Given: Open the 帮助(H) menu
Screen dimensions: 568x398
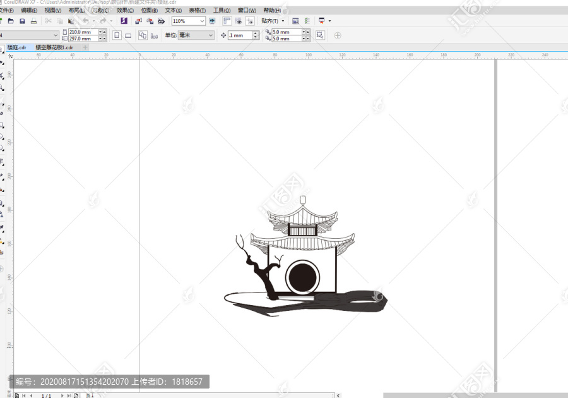Looking at the screenshot, I should click(272, 11).
